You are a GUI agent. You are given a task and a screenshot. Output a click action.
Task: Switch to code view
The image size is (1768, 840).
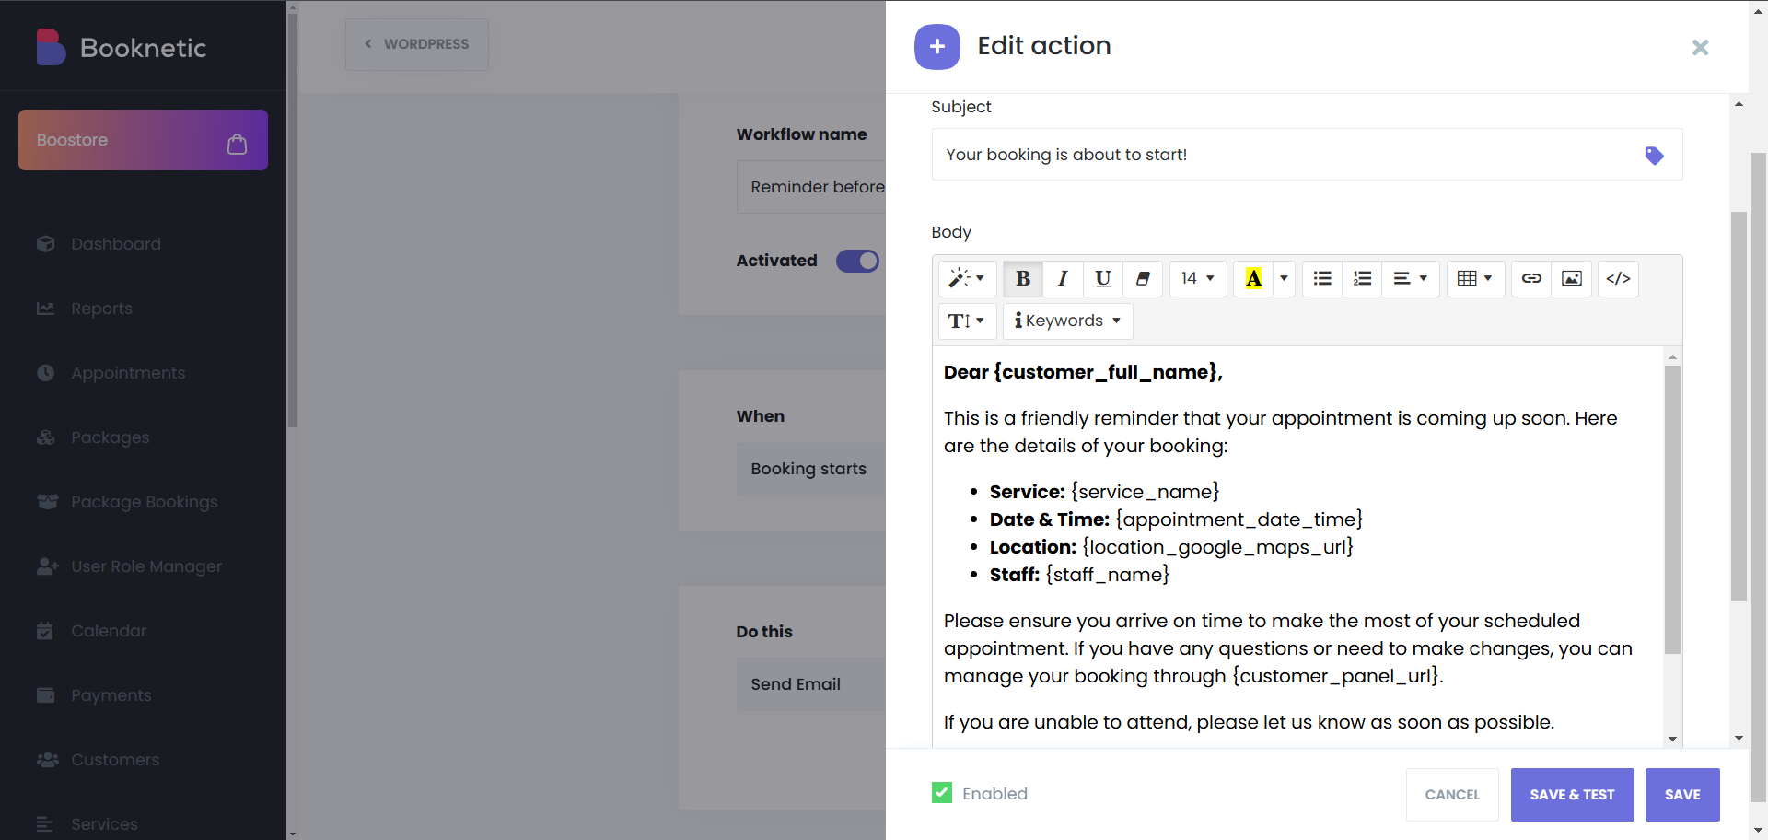(1618, 278)
